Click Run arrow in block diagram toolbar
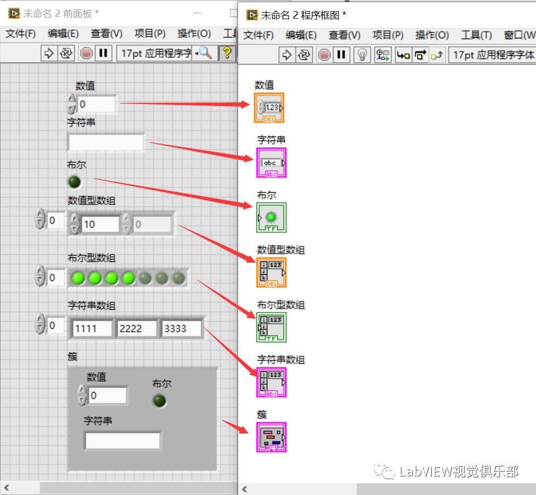Viewport: 536px width, 495px height. pos(287,55)
